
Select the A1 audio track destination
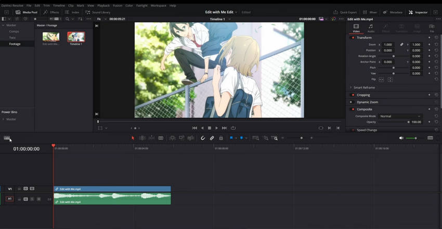click(9, 199)
